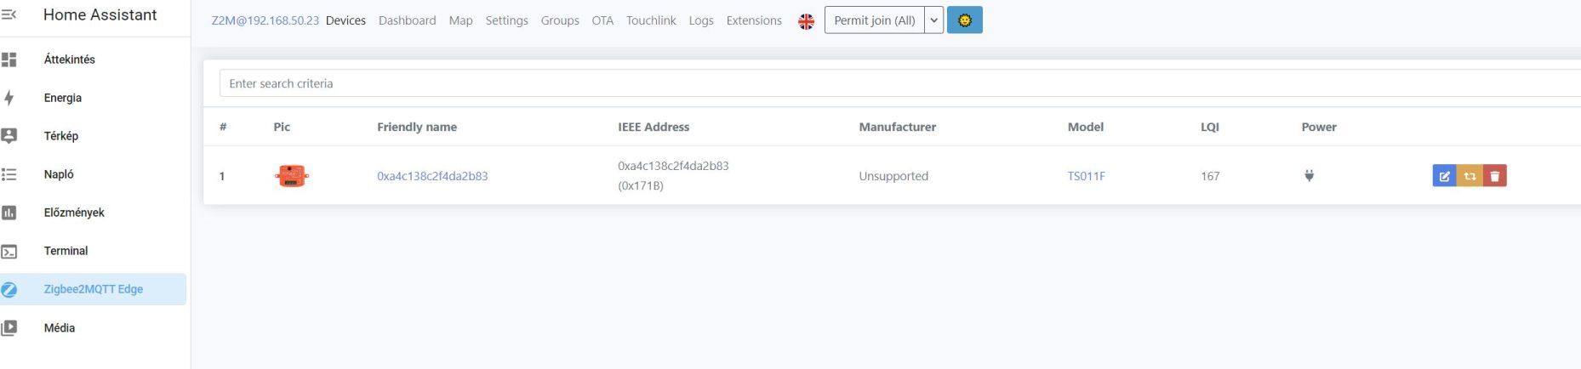Switch to the Dashboard tab
This screenshot has height=369, width=1581.
407,20
